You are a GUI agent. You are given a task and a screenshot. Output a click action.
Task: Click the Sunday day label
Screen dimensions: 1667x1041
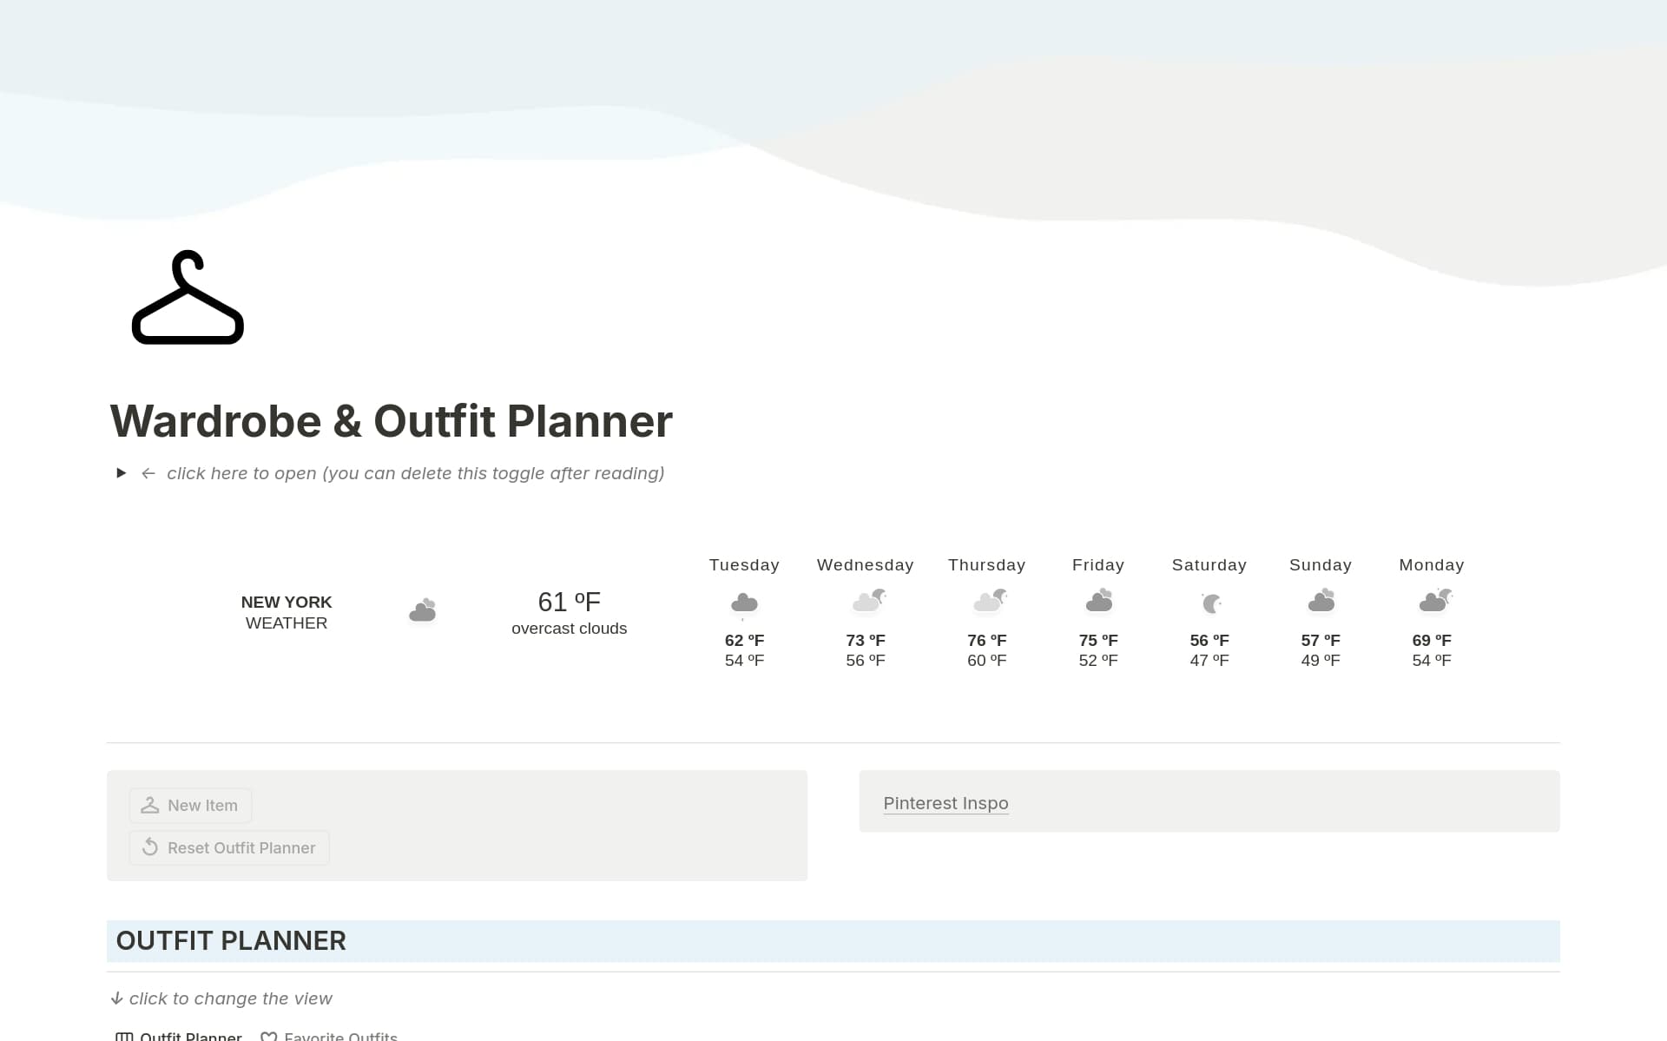1321,565
